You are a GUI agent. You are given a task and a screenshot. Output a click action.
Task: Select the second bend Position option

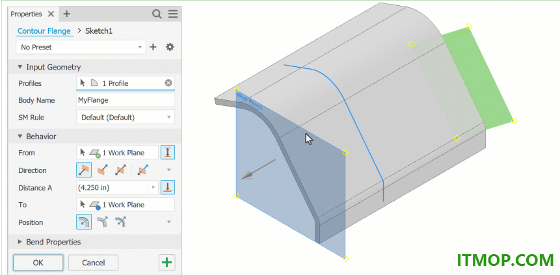click(x=102, y=222)
